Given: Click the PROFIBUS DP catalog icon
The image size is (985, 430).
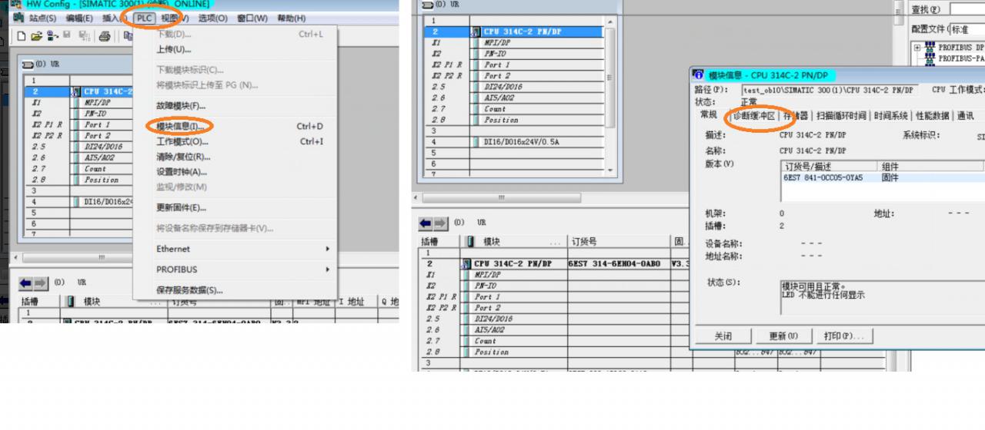Looking at the screenshot, I should coord(930,48).
